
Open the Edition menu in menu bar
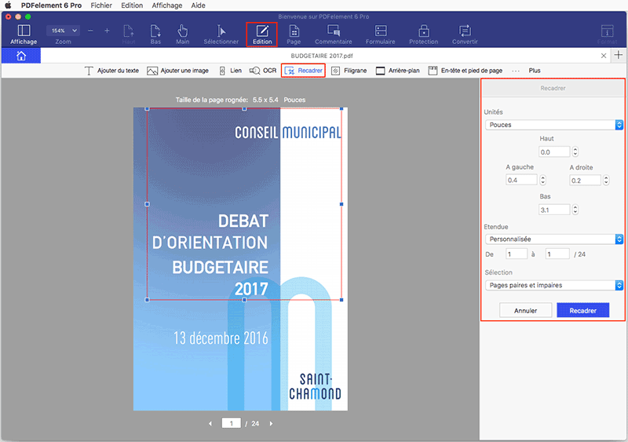132,5
